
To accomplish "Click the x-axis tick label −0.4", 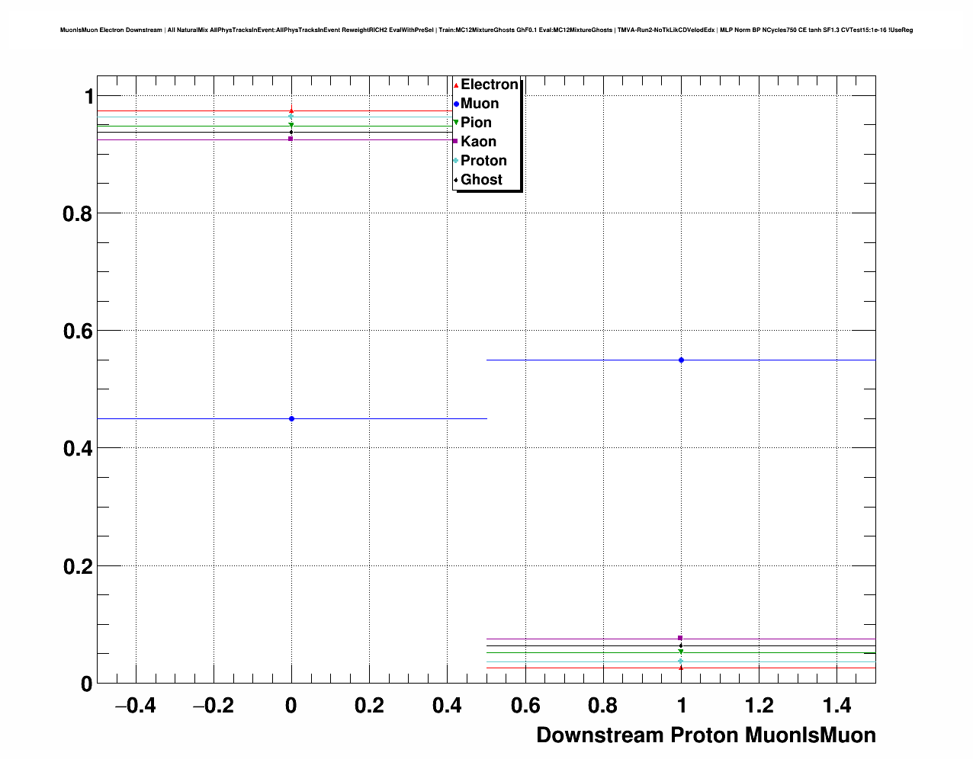I will 135,706.
